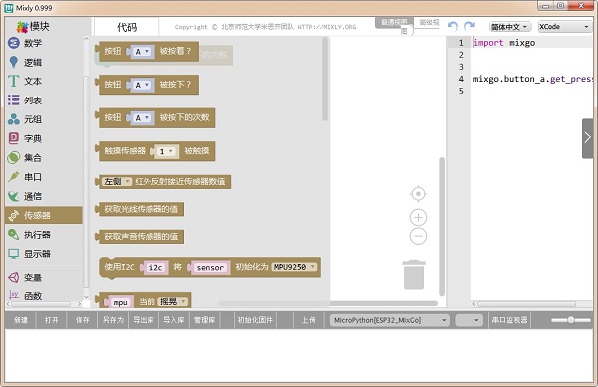Open the 传感器 sensor category
This screenshot has height=387, width=598.
[x=44, y=215]
